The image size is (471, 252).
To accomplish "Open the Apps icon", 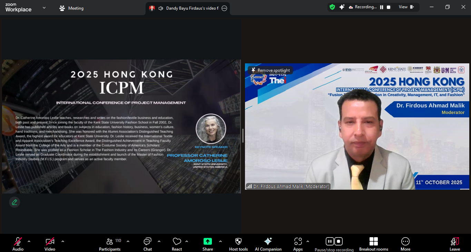I will coord(298,242).
